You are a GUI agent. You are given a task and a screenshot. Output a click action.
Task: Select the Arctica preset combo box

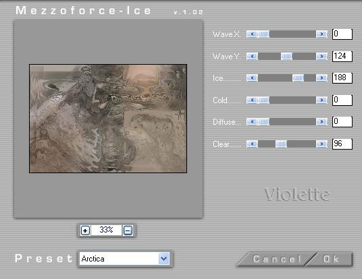125,259
